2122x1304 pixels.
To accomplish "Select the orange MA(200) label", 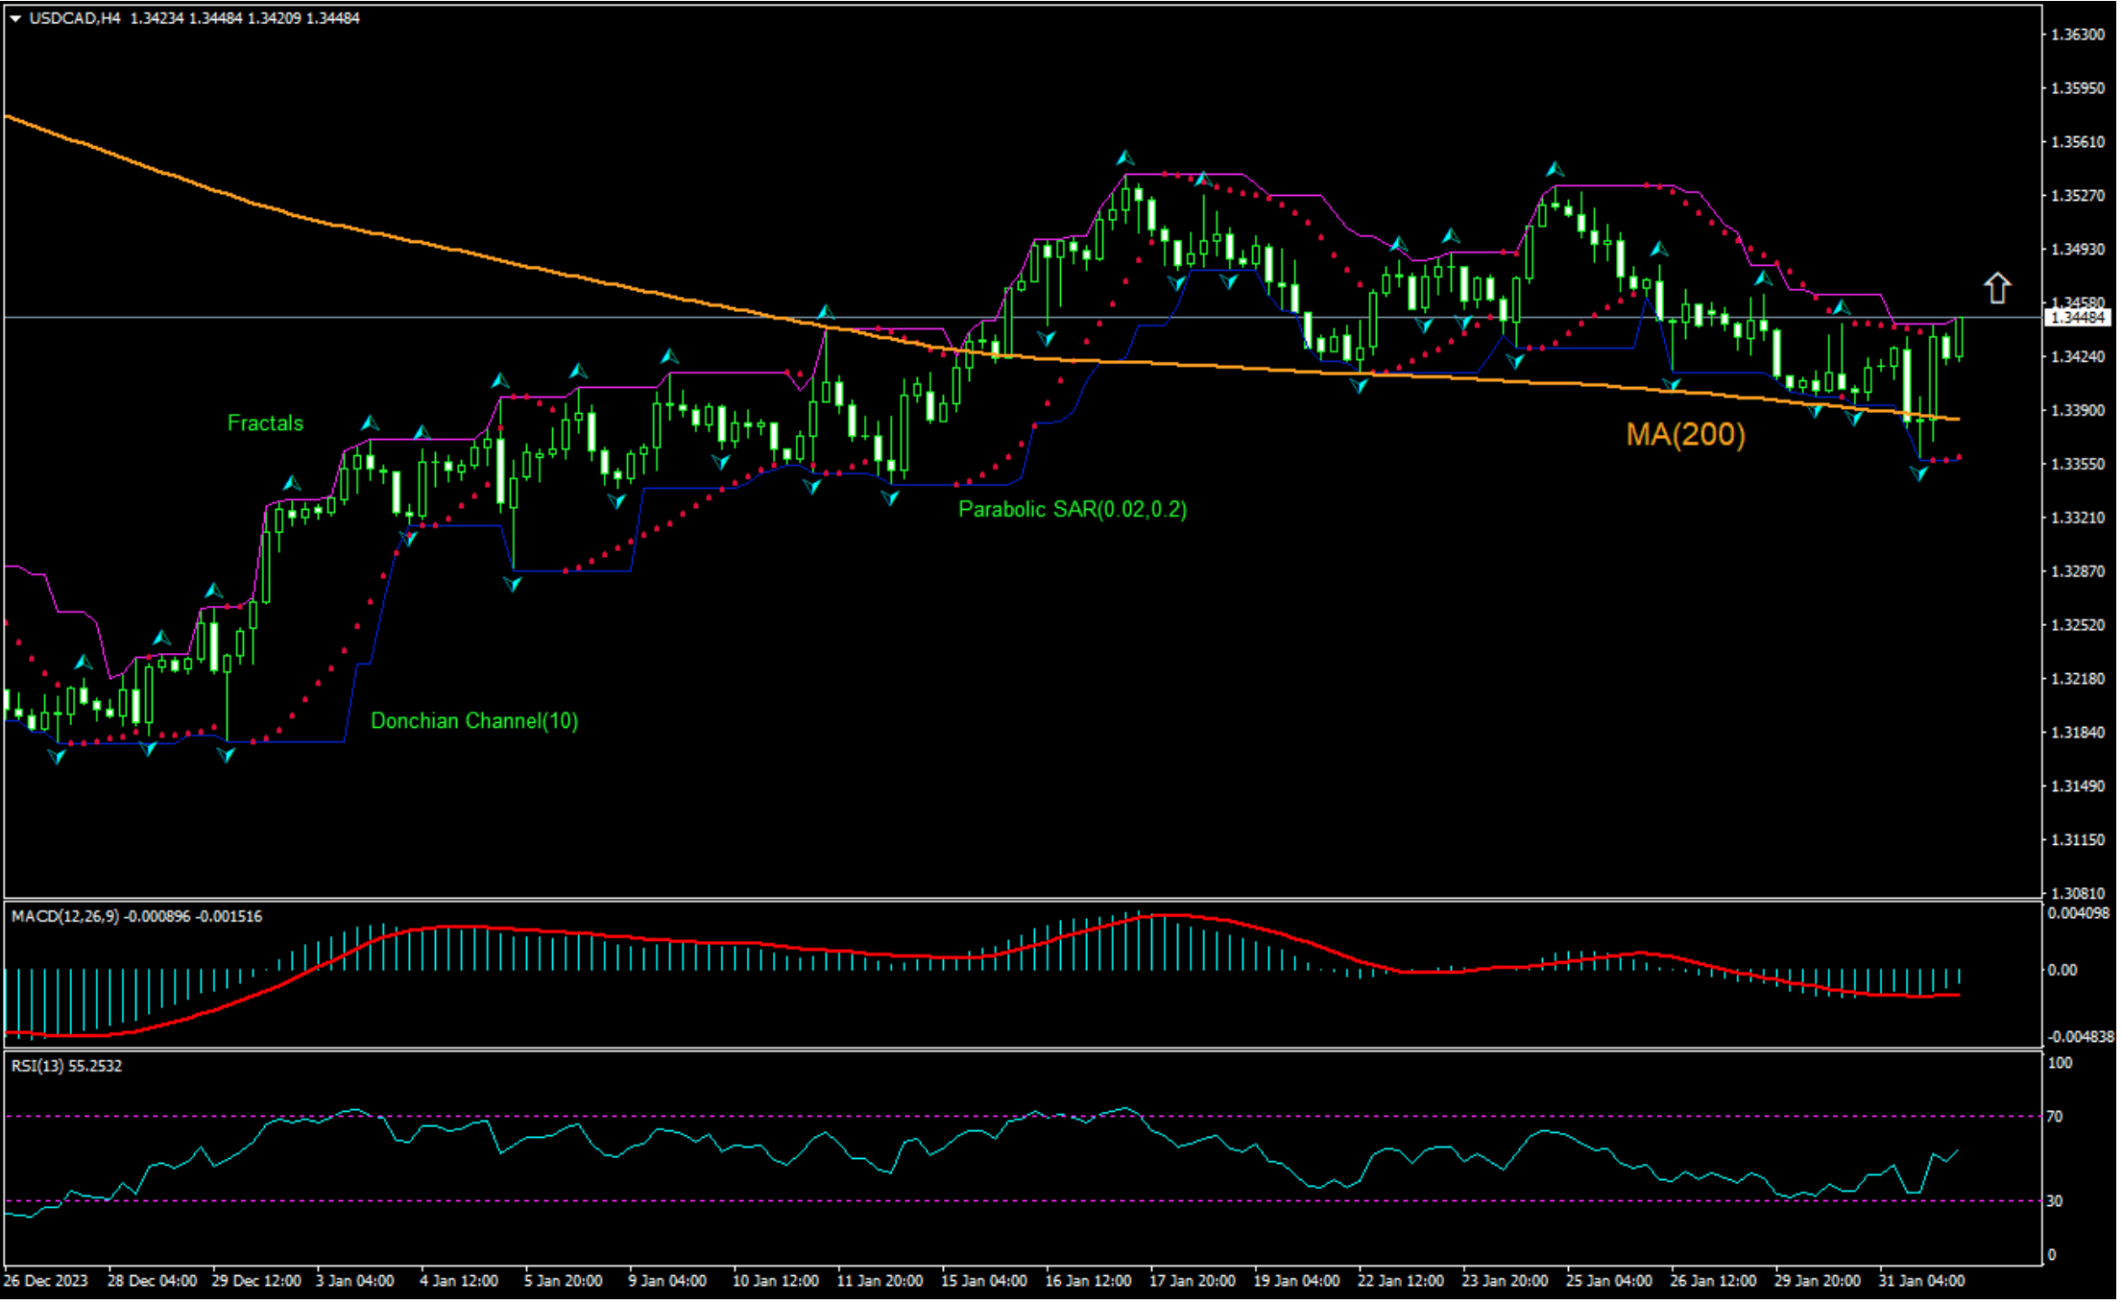I will coord(1685,435).
